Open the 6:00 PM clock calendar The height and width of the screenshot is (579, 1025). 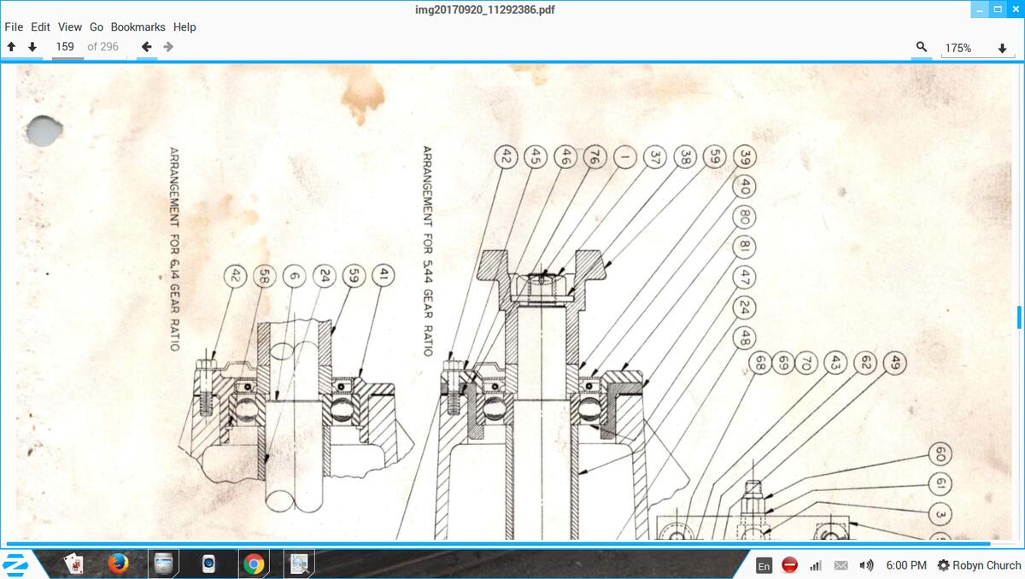(x=905, y=565)
